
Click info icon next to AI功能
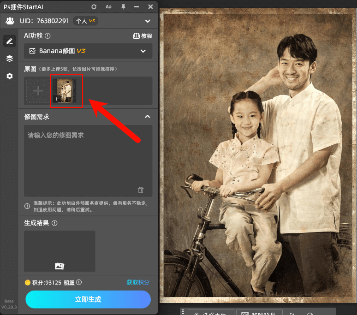[48, 36]
